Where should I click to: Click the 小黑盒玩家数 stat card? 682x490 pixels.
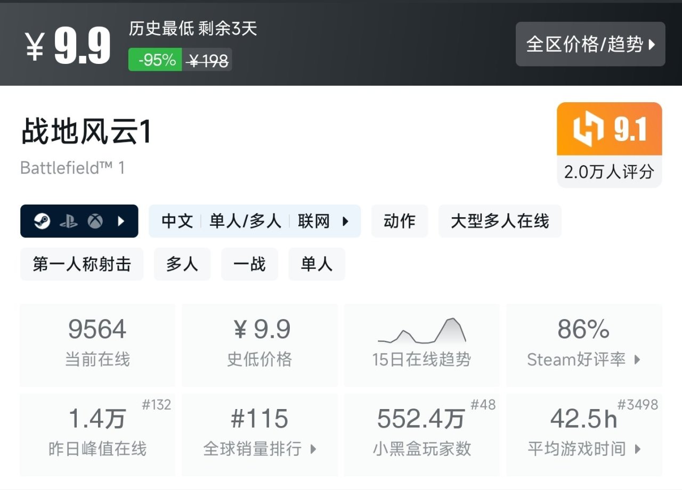point(421,435)
